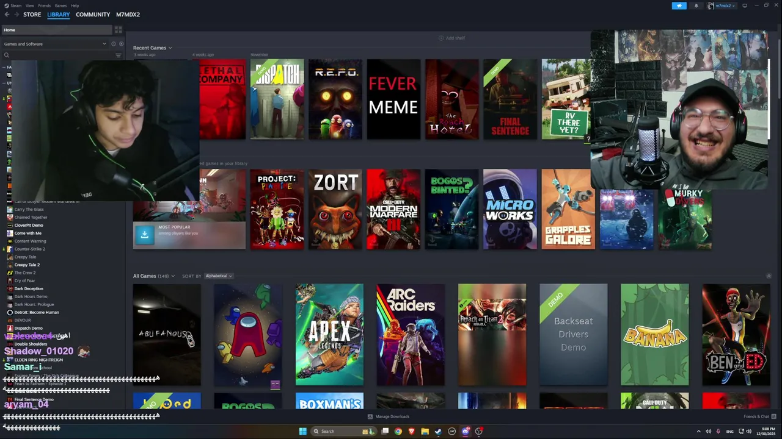Open the Games and Software filter dropdown
The image size is (782, 439).
click(x=55, y=44)
